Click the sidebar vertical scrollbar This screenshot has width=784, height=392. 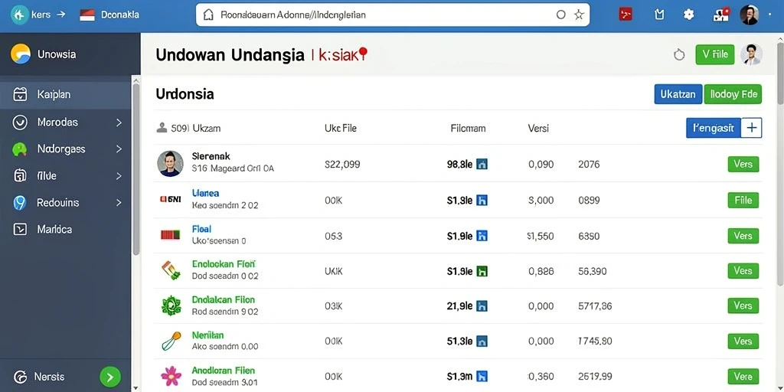tap(136, 170)
